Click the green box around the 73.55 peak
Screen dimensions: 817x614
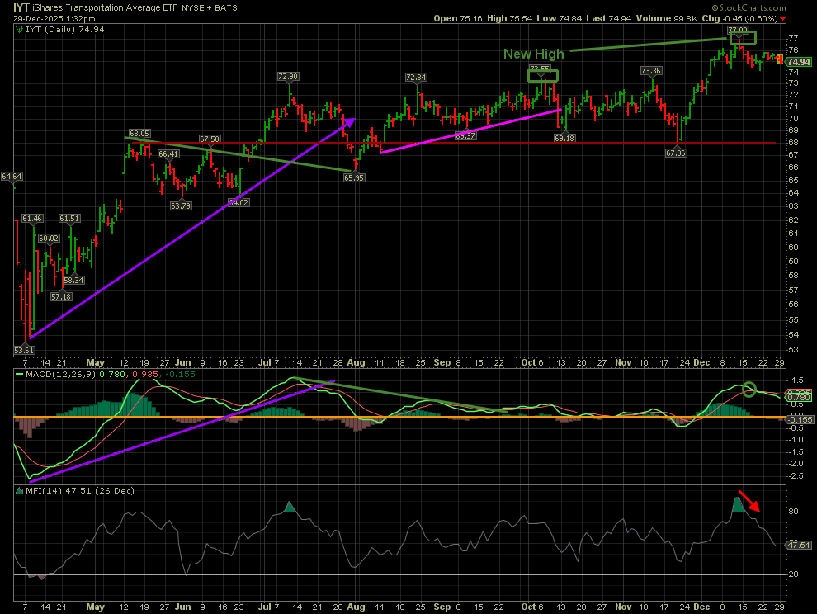(x=543, y=75)
